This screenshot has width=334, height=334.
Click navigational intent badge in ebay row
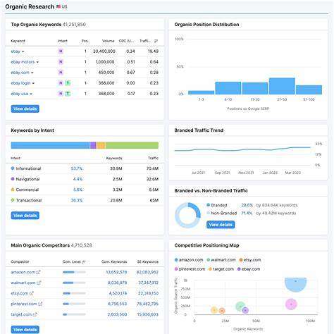pos(61,51)
